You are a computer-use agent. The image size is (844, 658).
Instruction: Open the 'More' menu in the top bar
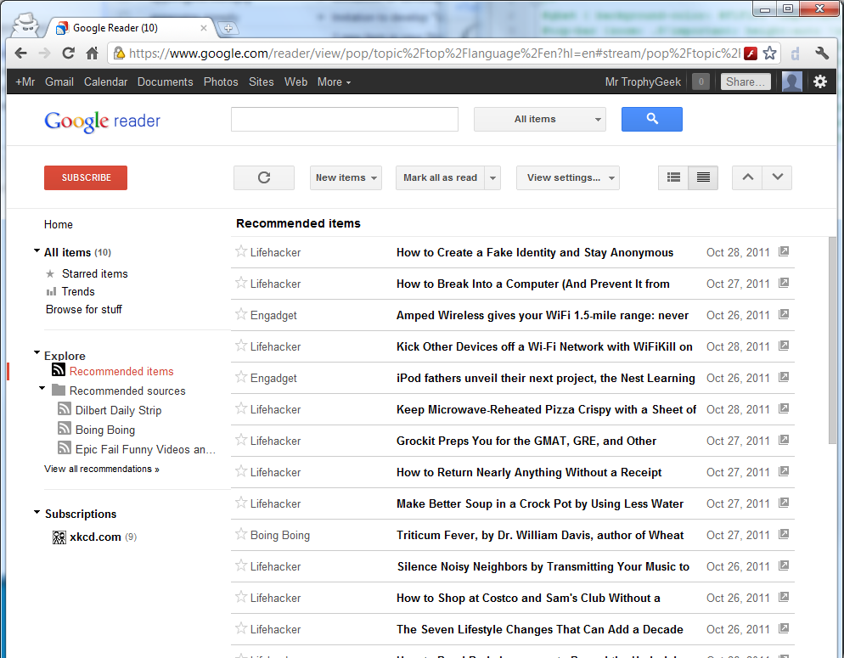(334, 82)
